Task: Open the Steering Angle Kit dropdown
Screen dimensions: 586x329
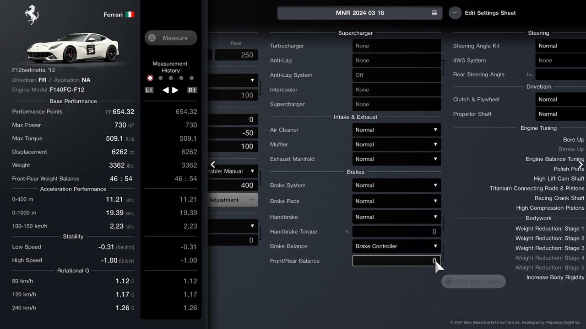Action: tap(561, 46)
